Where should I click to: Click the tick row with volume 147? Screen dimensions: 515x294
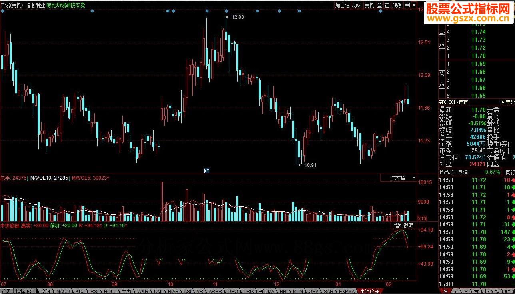coord(477,232)
